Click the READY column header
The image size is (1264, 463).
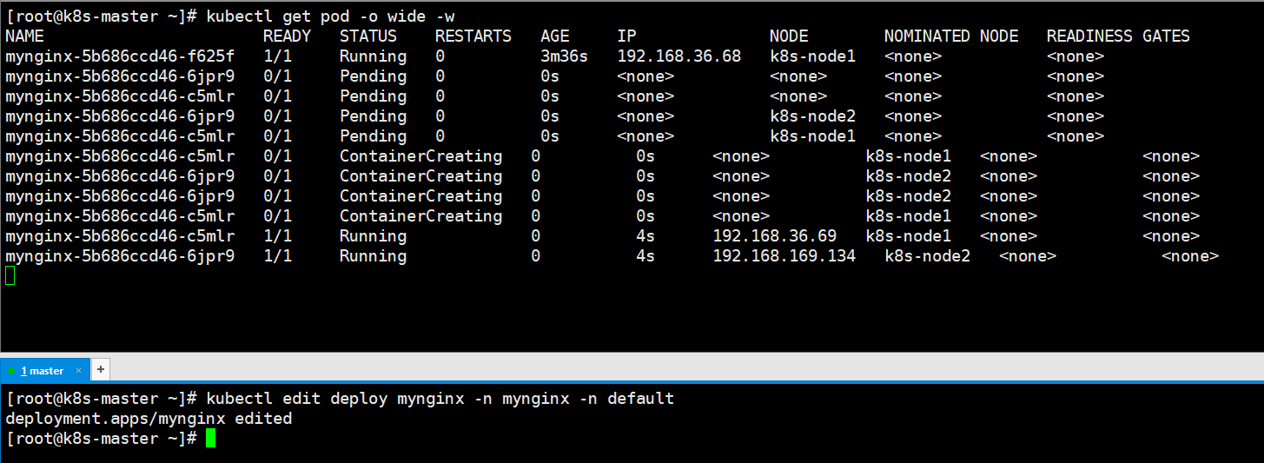tap(287, 36)
